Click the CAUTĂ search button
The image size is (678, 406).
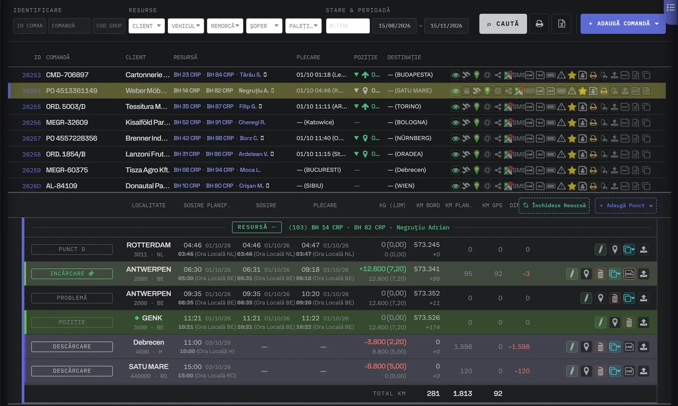(x=503, y=24)
